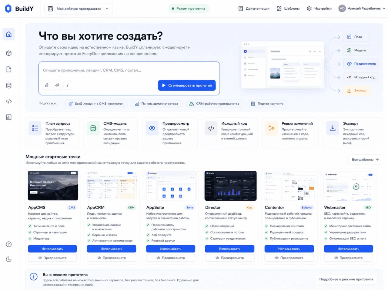The image size is (388, 291).
Task: Select the code brackets sidebar icon
Action: tap(9, 101)
